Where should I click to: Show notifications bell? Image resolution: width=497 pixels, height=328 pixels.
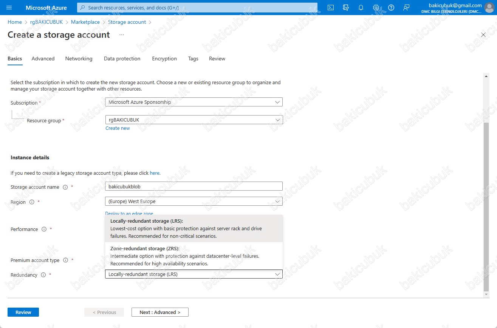pos(361,8)
